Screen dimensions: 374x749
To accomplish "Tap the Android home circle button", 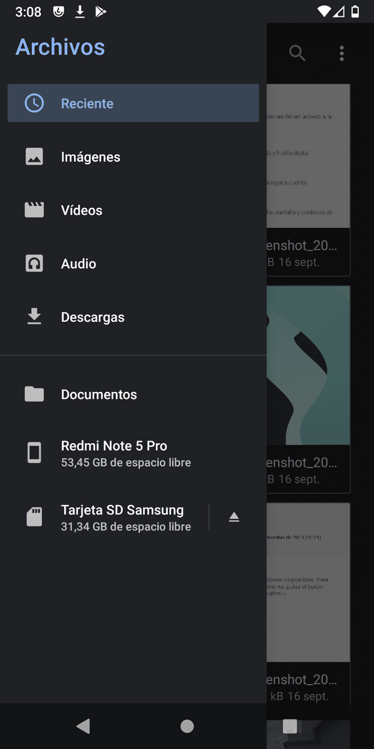I will tap(187, 726).
